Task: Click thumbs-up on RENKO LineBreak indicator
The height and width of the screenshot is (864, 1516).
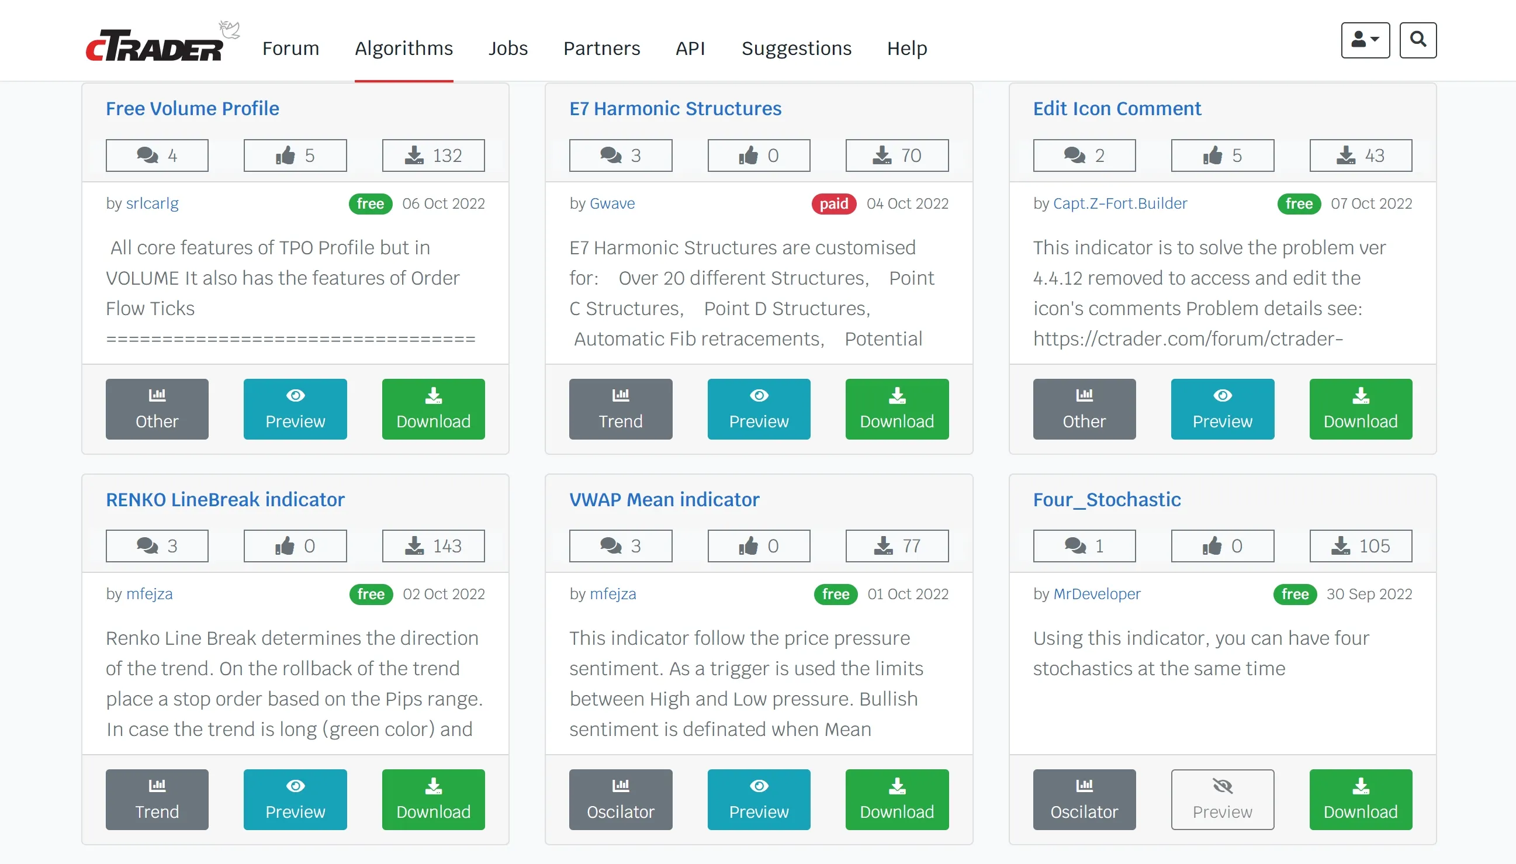Action: 295,546
